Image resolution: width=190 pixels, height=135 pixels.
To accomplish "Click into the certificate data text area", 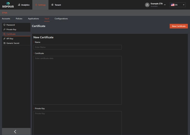I will [x=77, y=80].
